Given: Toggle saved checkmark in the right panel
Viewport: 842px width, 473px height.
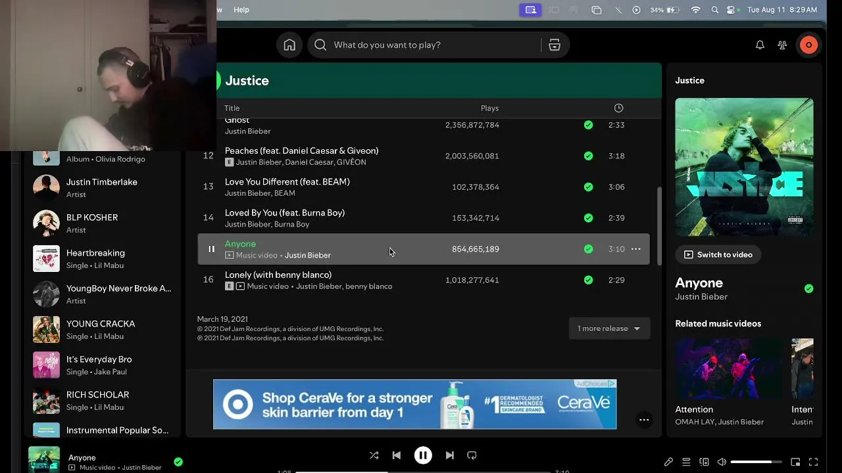Looking at the screenshot, I should [808, 288].
